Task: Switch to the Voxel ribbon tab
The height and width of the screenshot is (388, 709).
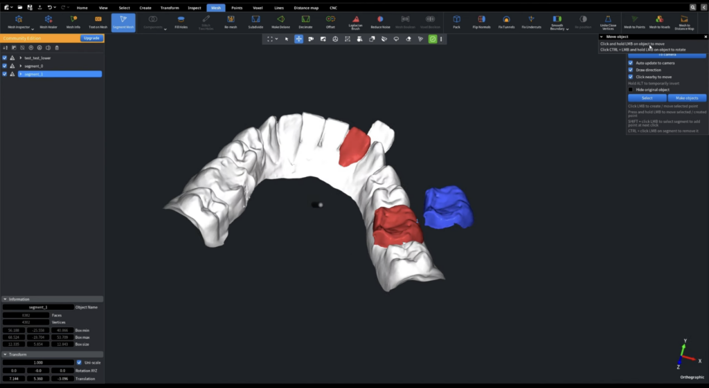Action: [x=258, y=8]
